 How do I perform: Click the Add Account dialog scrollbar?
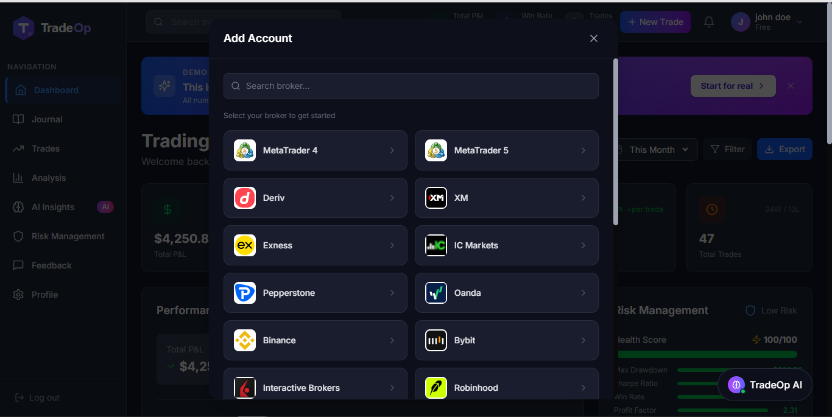point(615,142)
